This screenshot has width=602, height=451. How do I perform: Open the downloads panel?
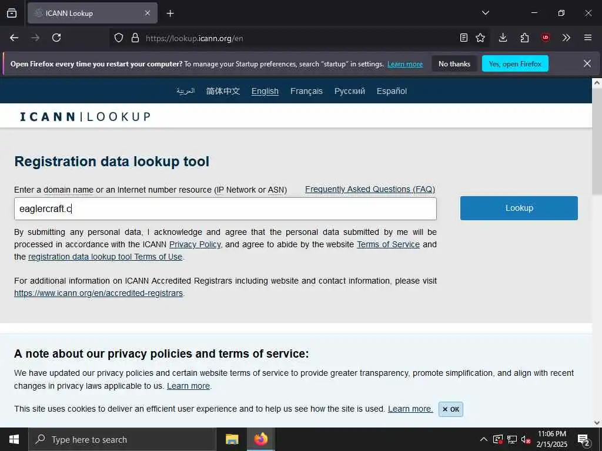[503, 38]
